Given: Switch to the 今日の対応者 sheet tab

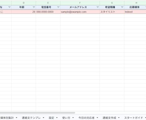Looking at the screenshot, I should coord(86,118).
